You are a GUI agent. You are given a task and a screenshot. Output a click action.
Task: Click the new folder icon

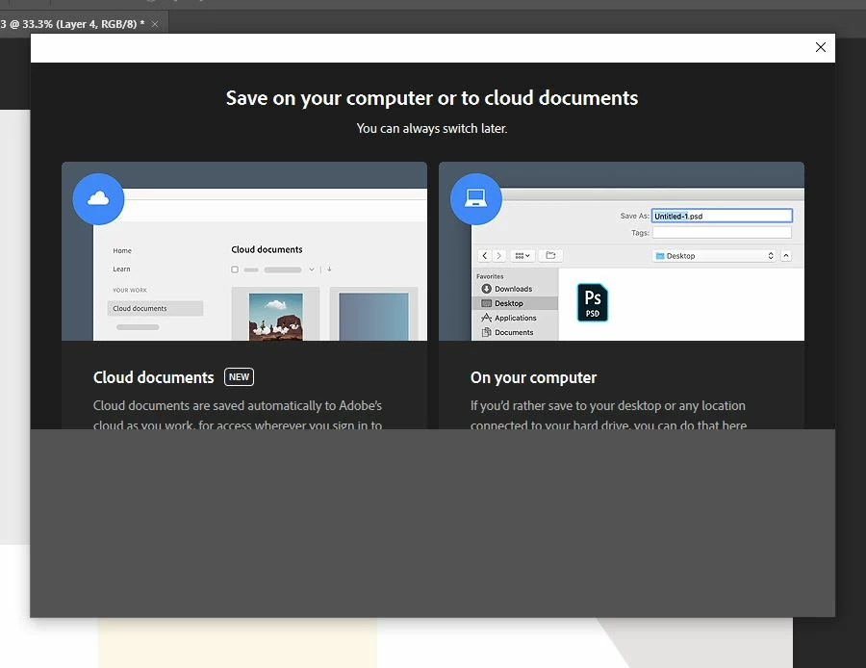[550, 255]
